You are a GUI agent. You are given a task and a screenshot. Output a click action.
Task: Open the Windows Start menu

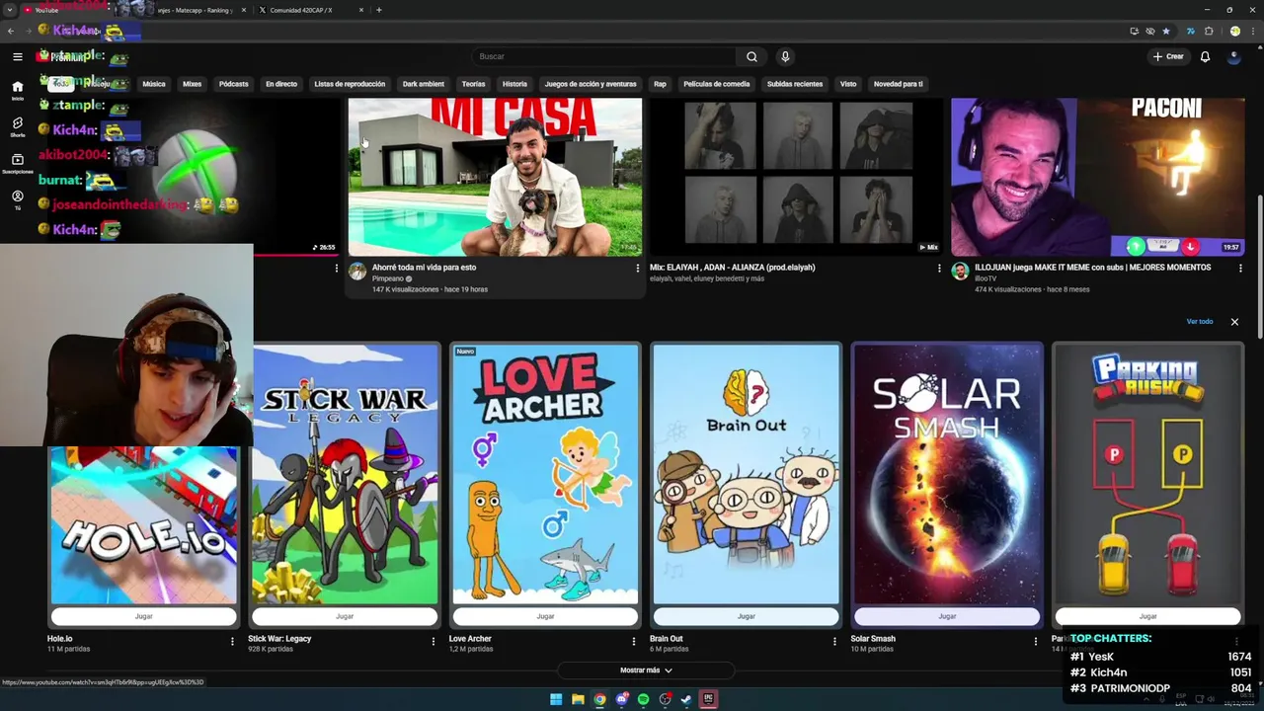pos(556,699)
